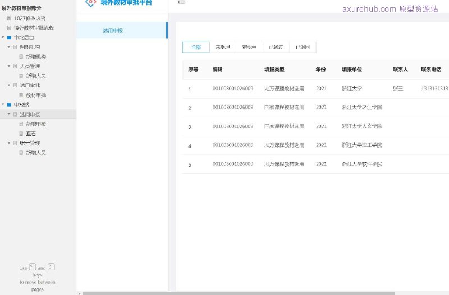Open the 新增申报 page
The height and width of the screenshot is (295, 449).
click(36, 124)
